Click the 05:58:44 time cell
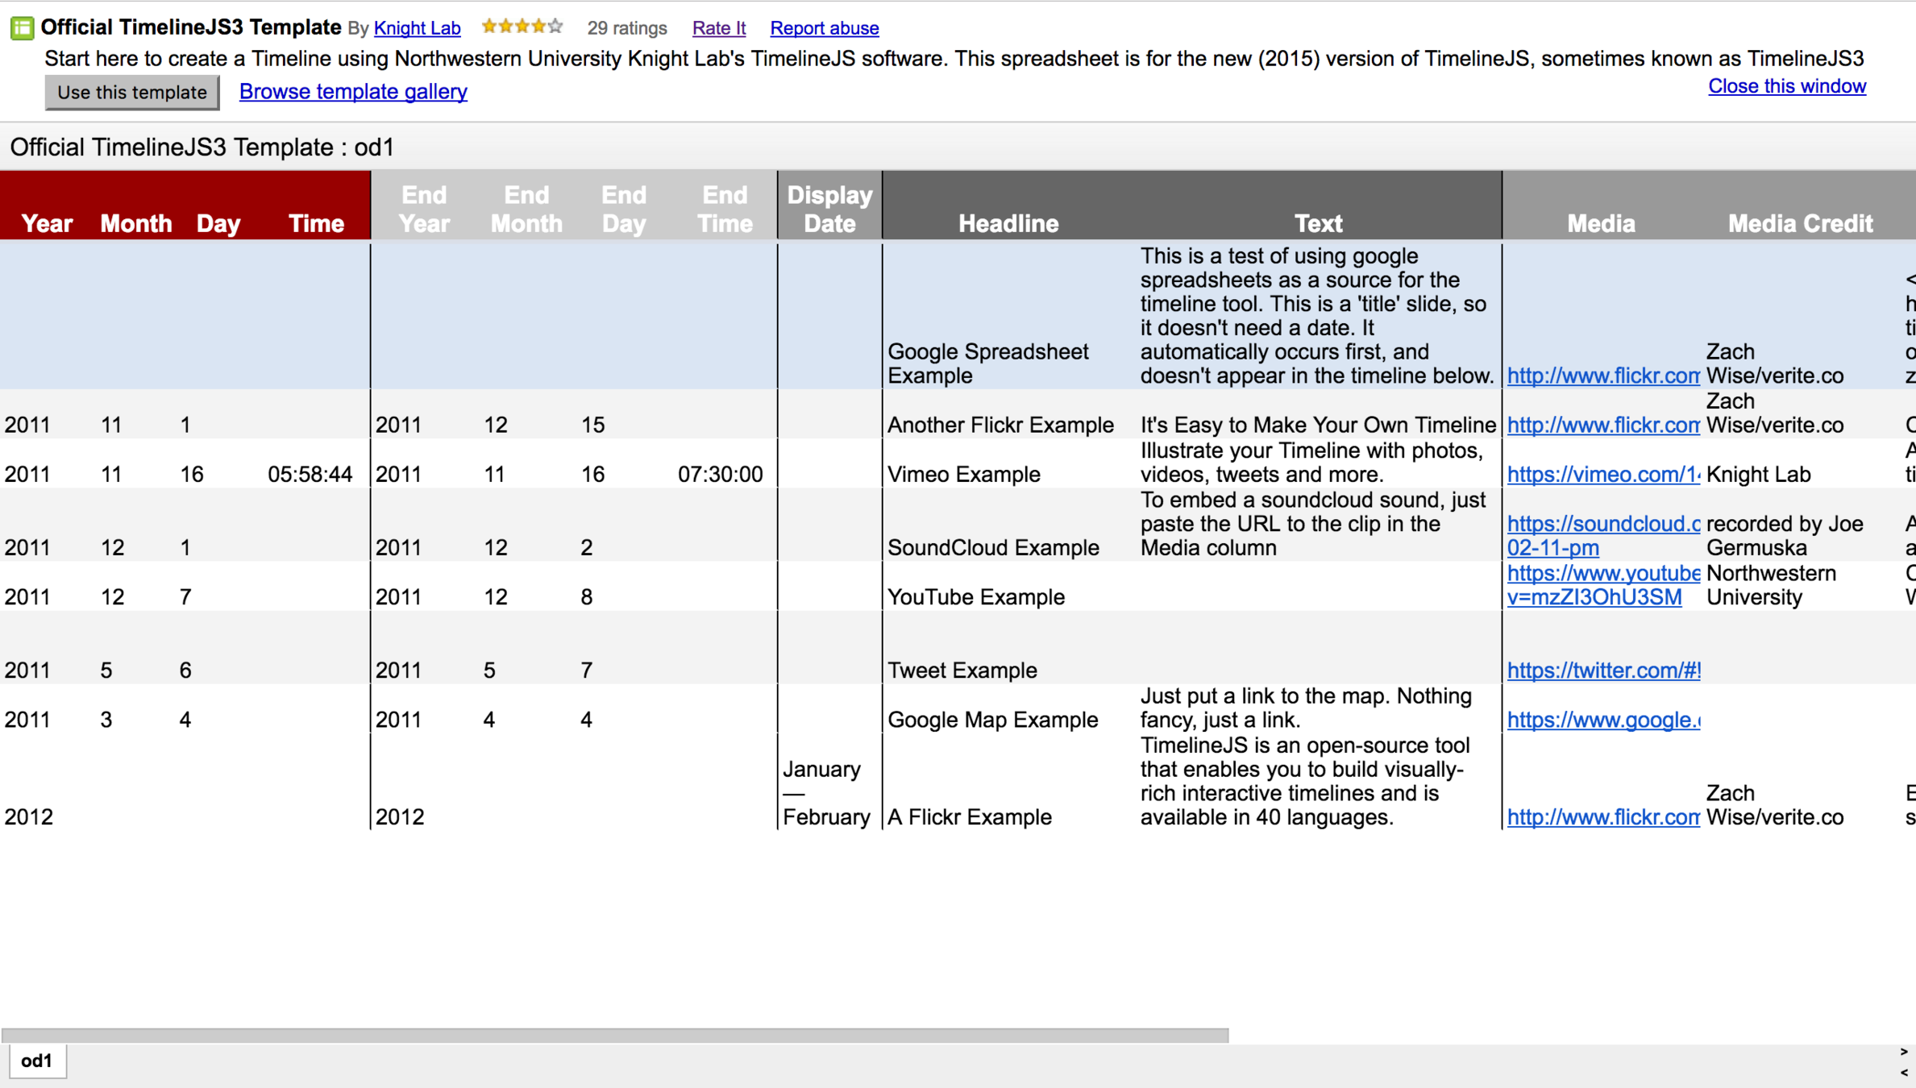 tap(310, 475)
